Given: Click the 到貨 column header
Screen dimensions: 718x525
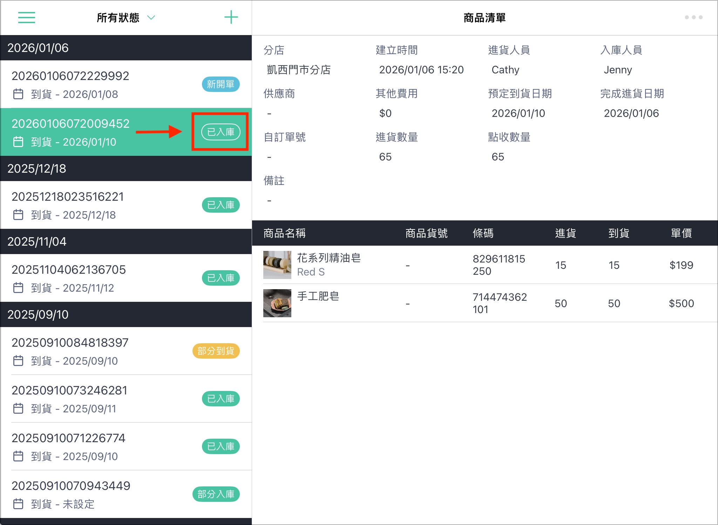Looking at the screenshot, I should click(619, 233).
